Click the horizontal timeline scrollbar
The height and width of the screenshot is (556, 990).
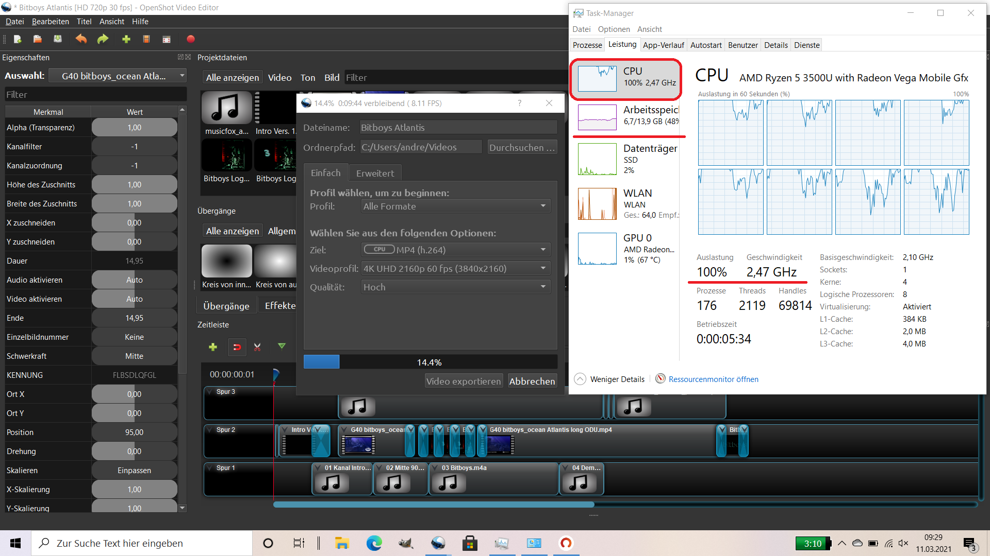(x=433, y=505)
